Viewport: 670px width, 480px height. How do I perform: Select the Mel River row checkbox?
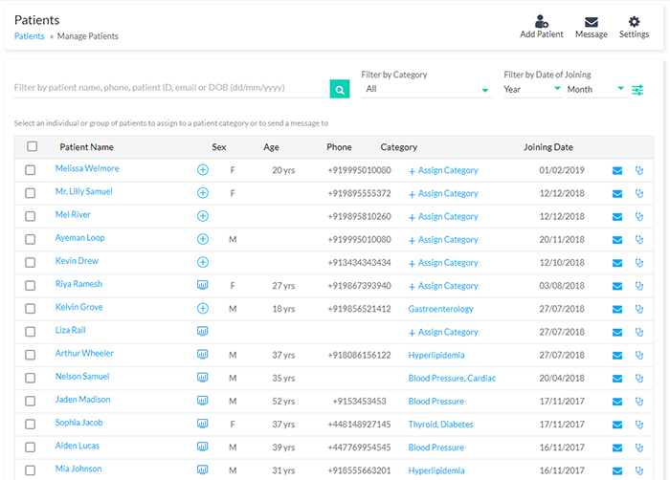30,216
